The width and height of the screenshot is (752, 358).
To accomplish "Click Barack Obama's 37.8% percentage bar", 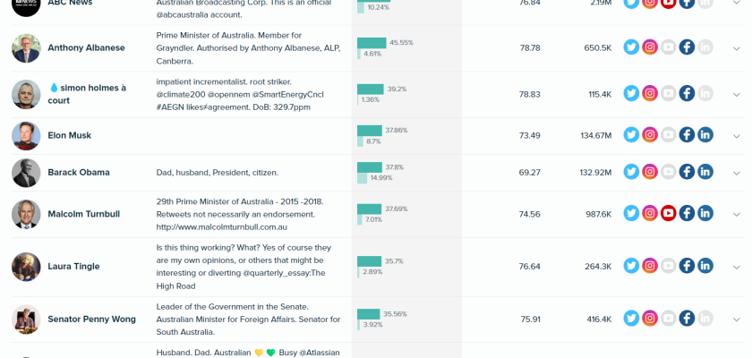I will [x=369, y=167].
